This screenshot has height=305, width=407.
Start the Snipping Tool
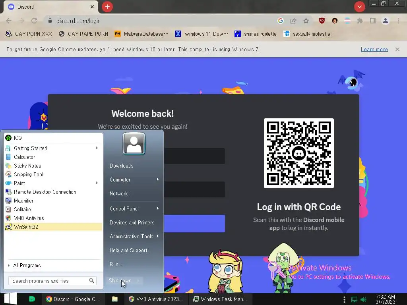pos(53,175)
